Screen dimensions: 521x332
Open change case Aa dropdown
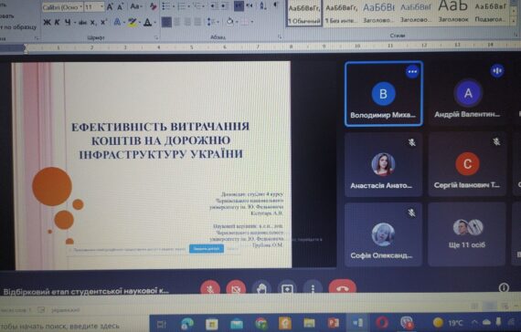[x=136, y=6]
